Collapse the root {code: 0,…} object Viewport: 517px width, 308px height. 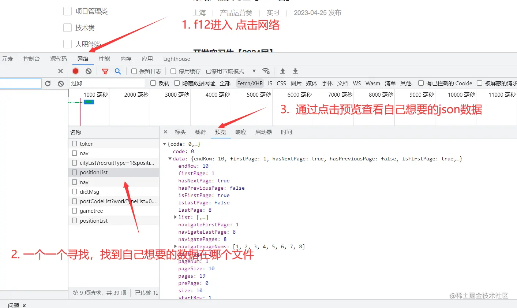tap(165, 144)
